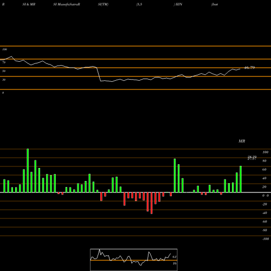Click the 20 label on the MR axis
Viewport: 271px width, 271px height.
tap(264, 187)
